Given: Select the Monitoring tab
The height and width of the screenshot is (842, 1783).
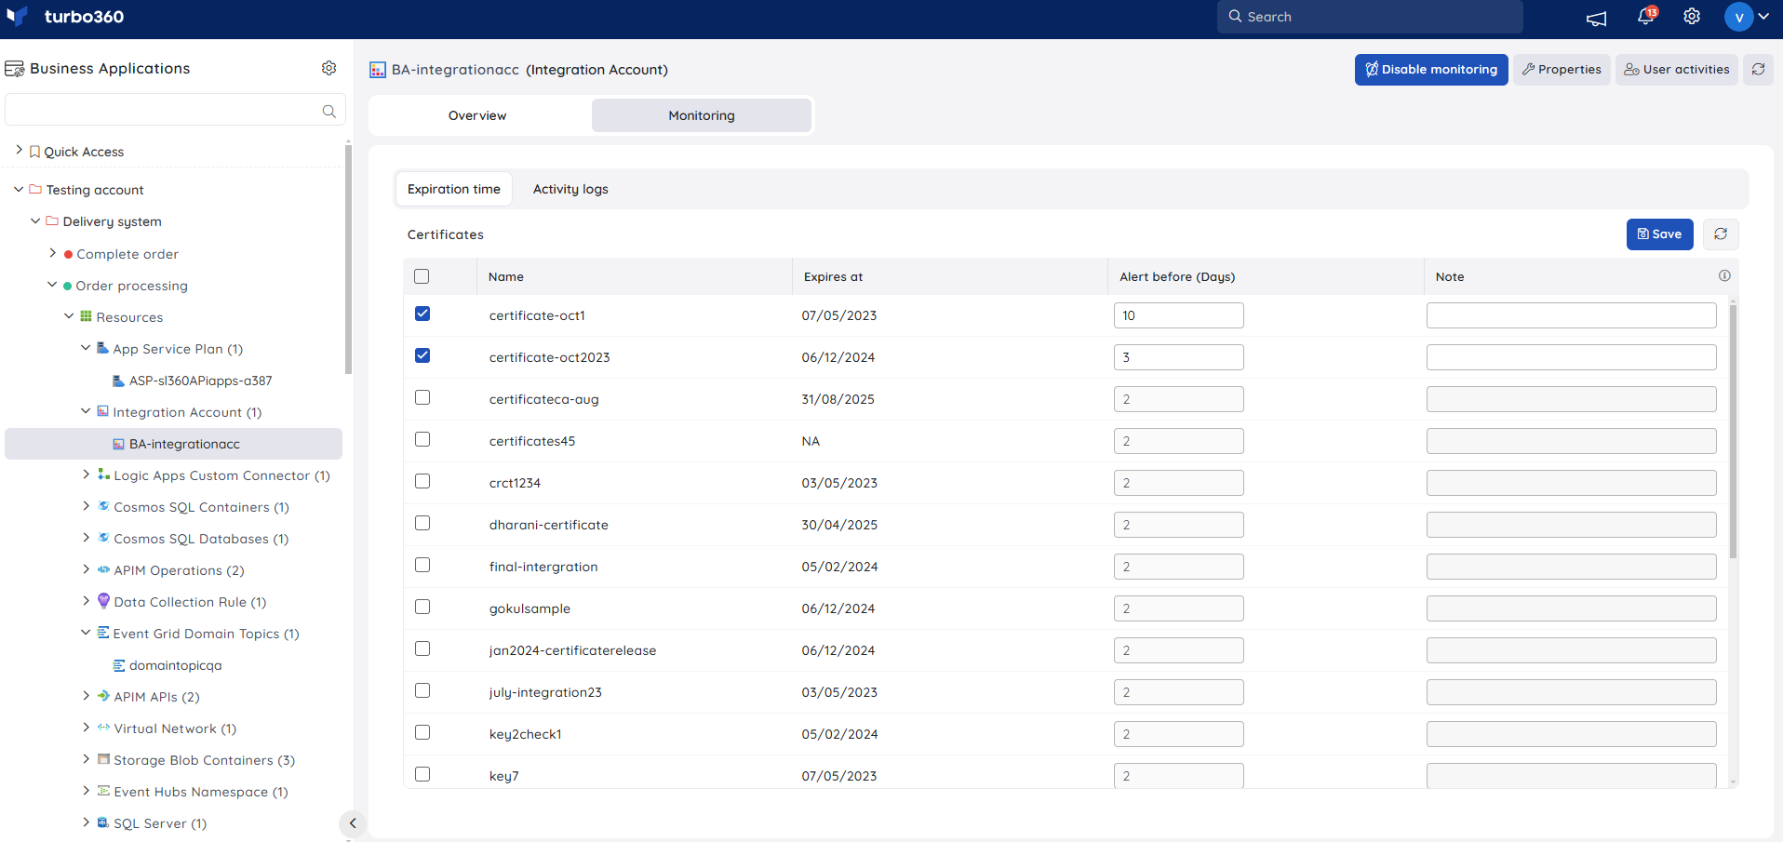Looking at the screenshot, I should coord(702,115).
